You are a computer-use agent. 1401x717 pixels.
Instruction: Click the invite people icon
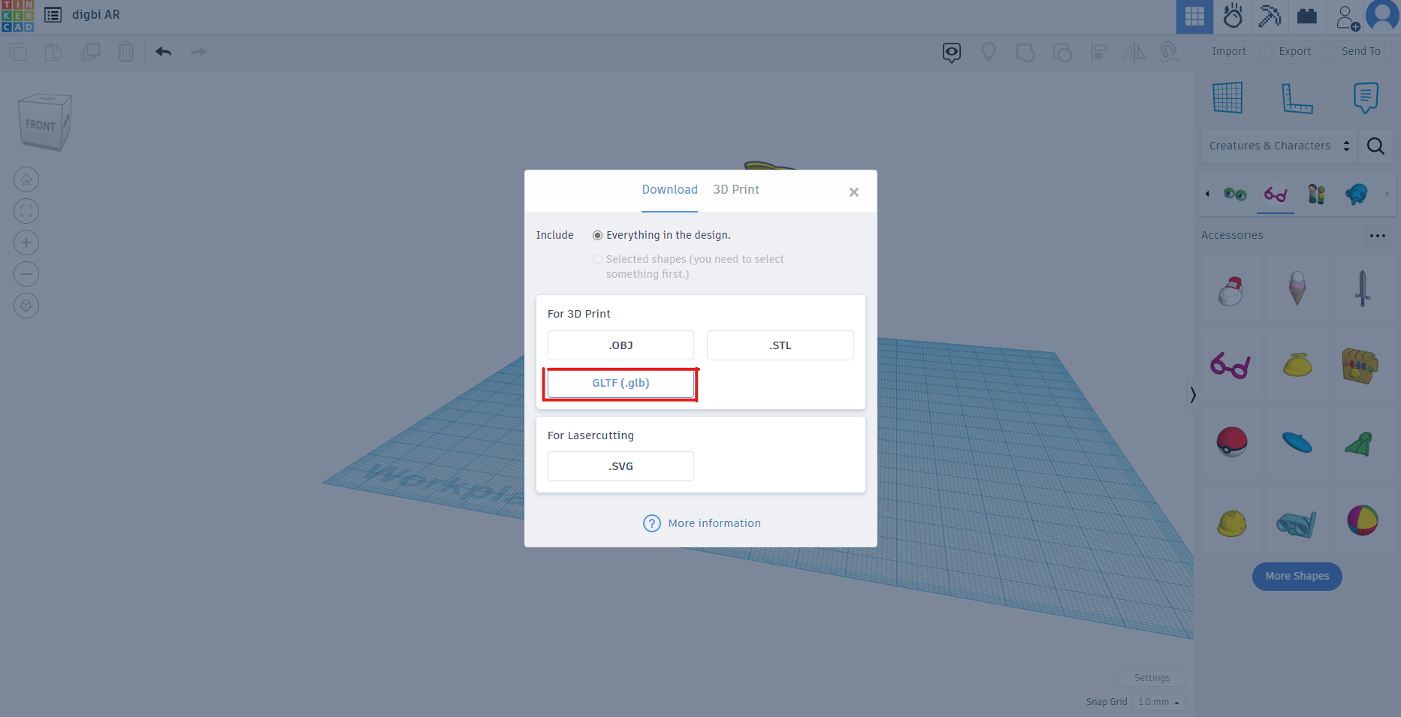pos(1348,17)
